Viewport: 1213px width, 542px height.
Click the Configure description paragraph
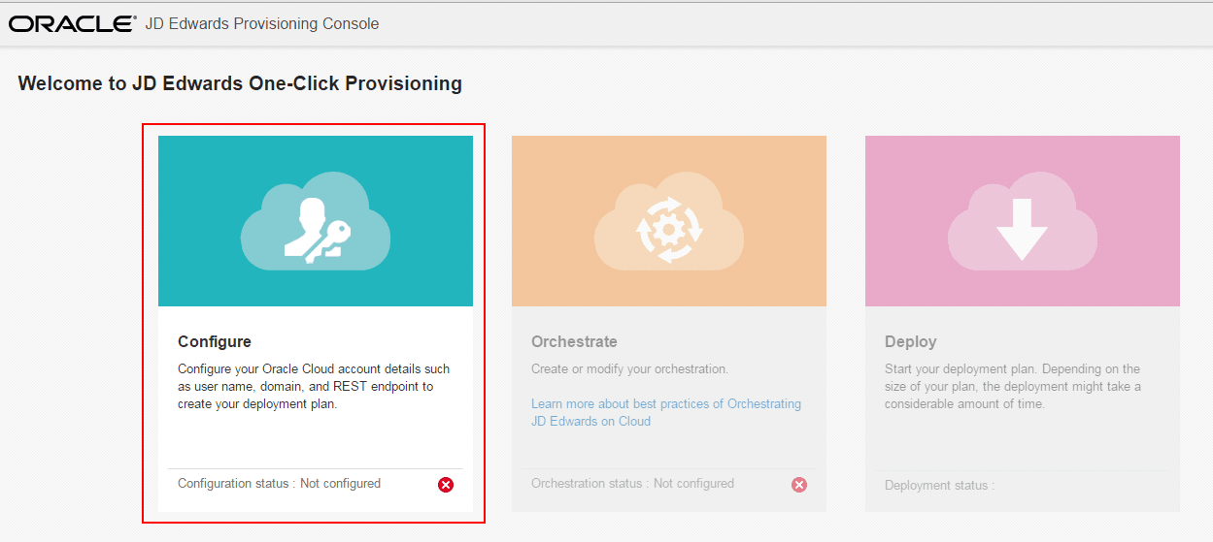(x=314, y=387)
